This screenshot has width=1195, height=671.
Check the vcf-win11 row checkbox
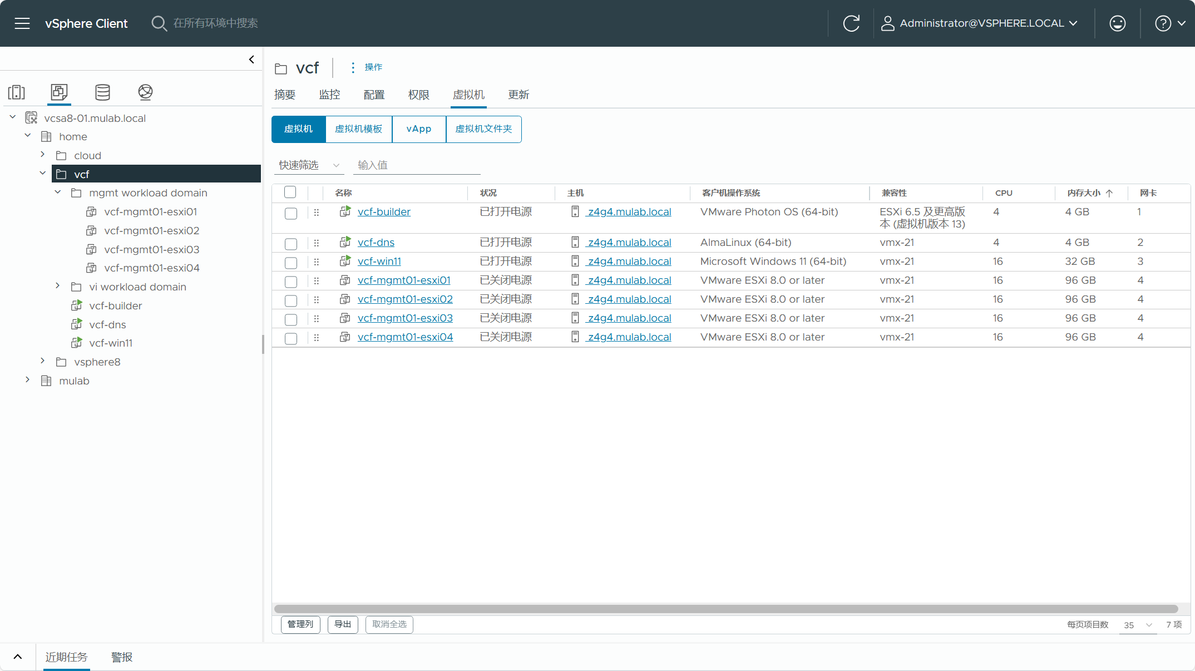291,263
